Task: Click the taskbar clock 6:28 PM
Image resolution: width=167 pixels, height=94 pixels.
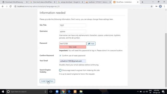Action: click(156, 92)
